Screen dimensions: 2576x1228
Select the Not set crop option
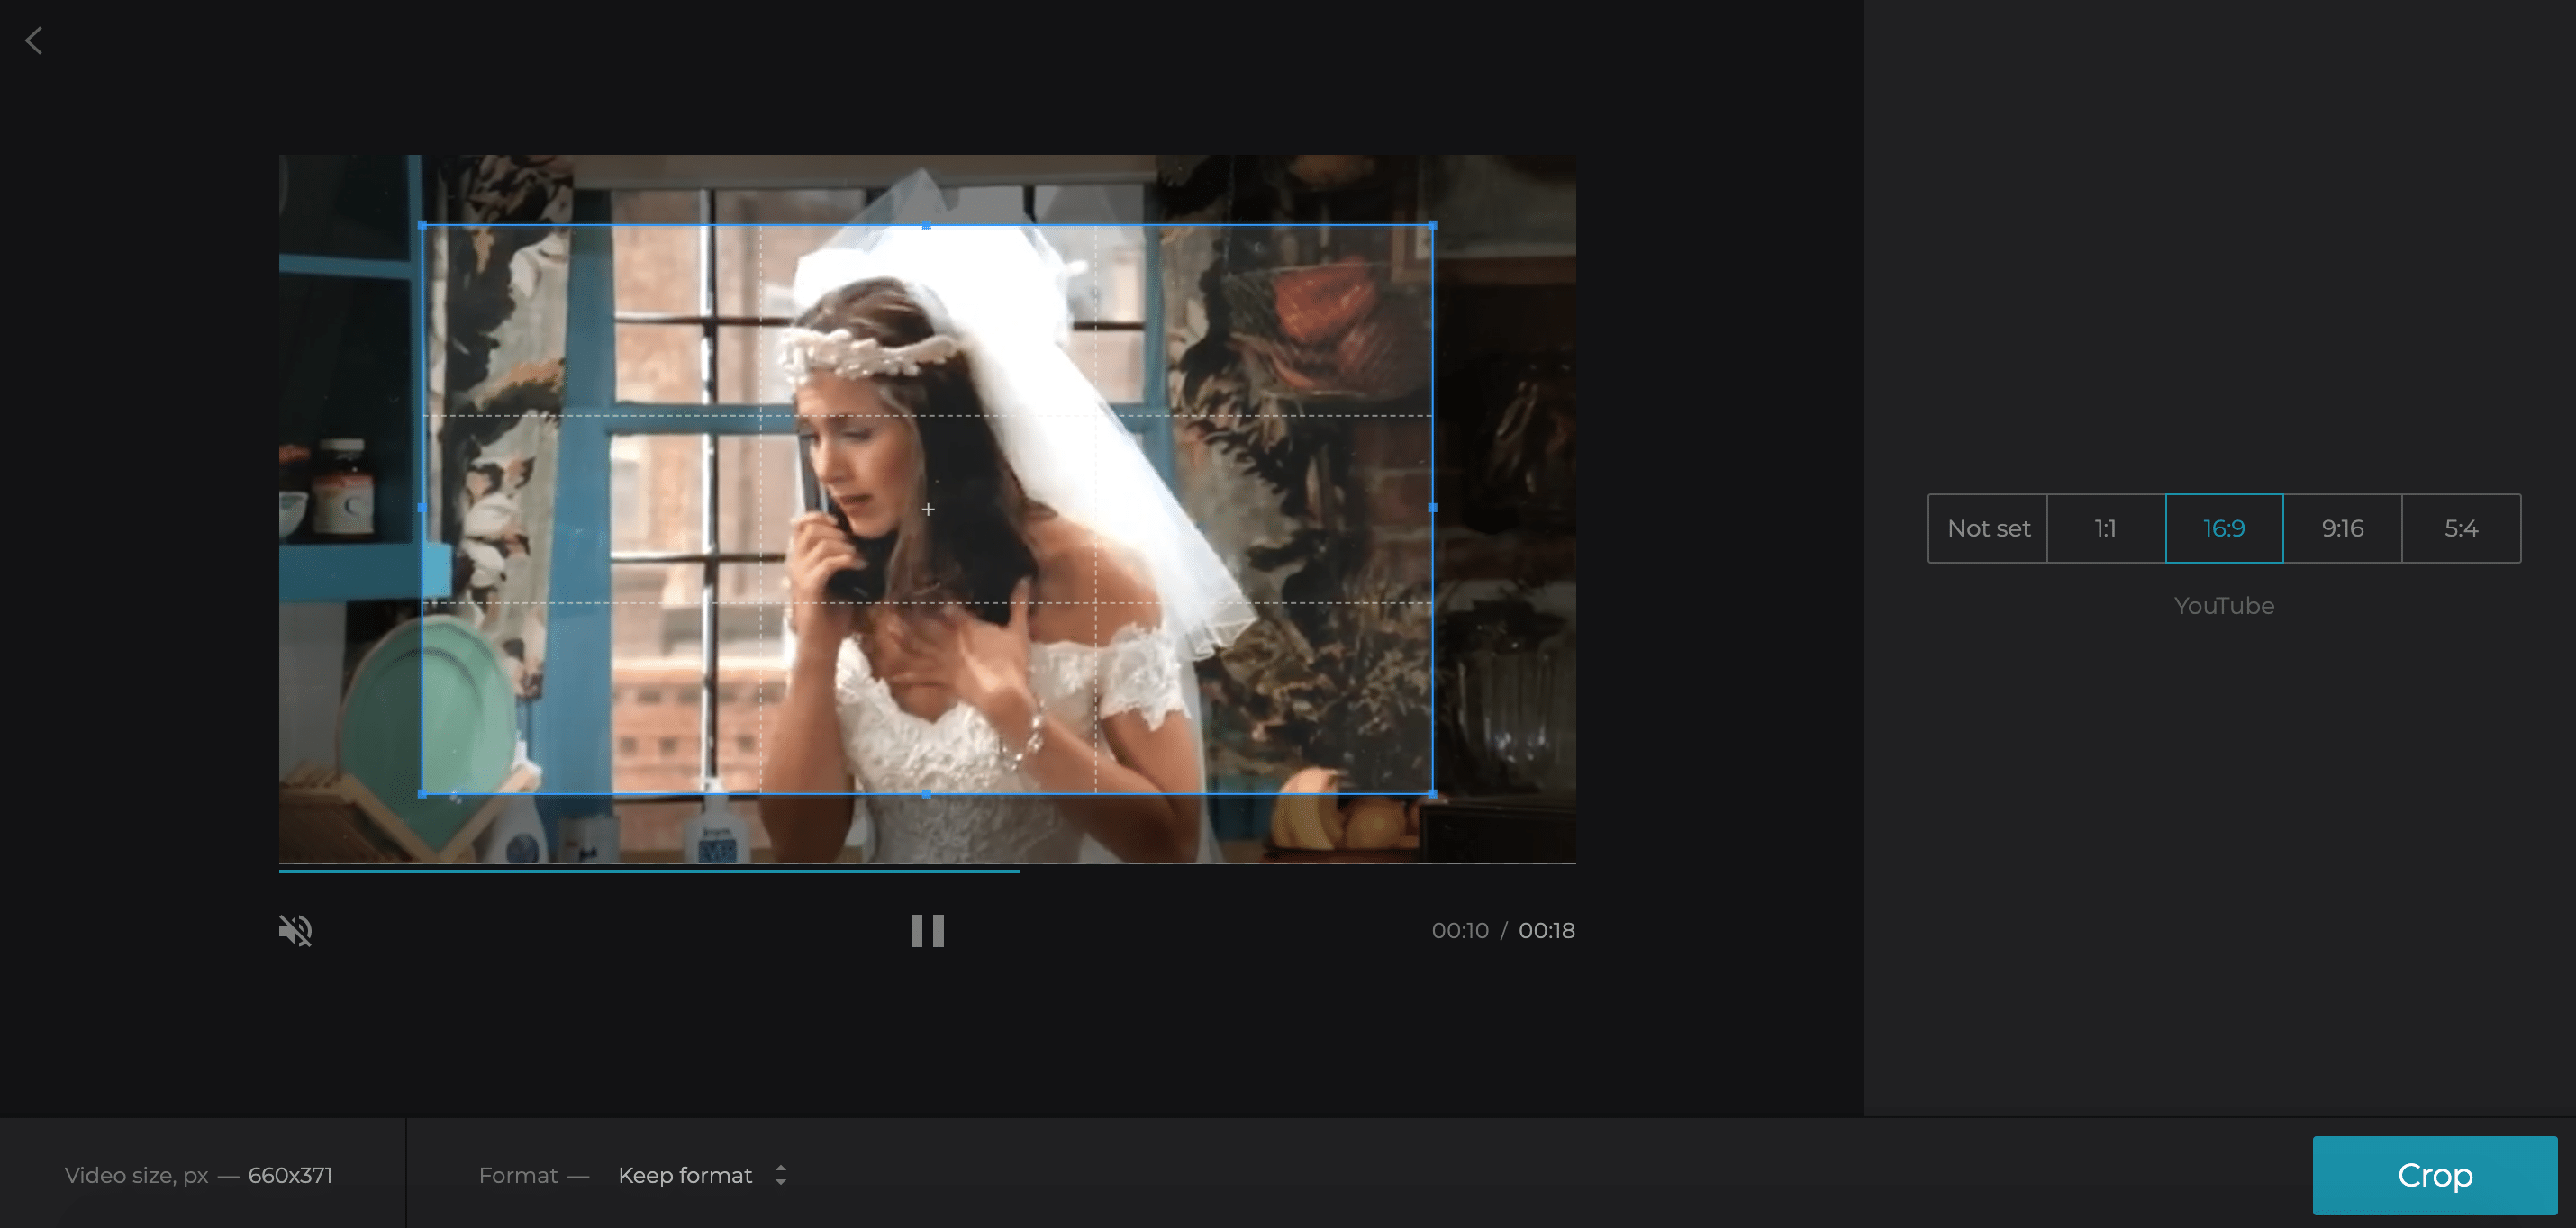(1988, 527)
